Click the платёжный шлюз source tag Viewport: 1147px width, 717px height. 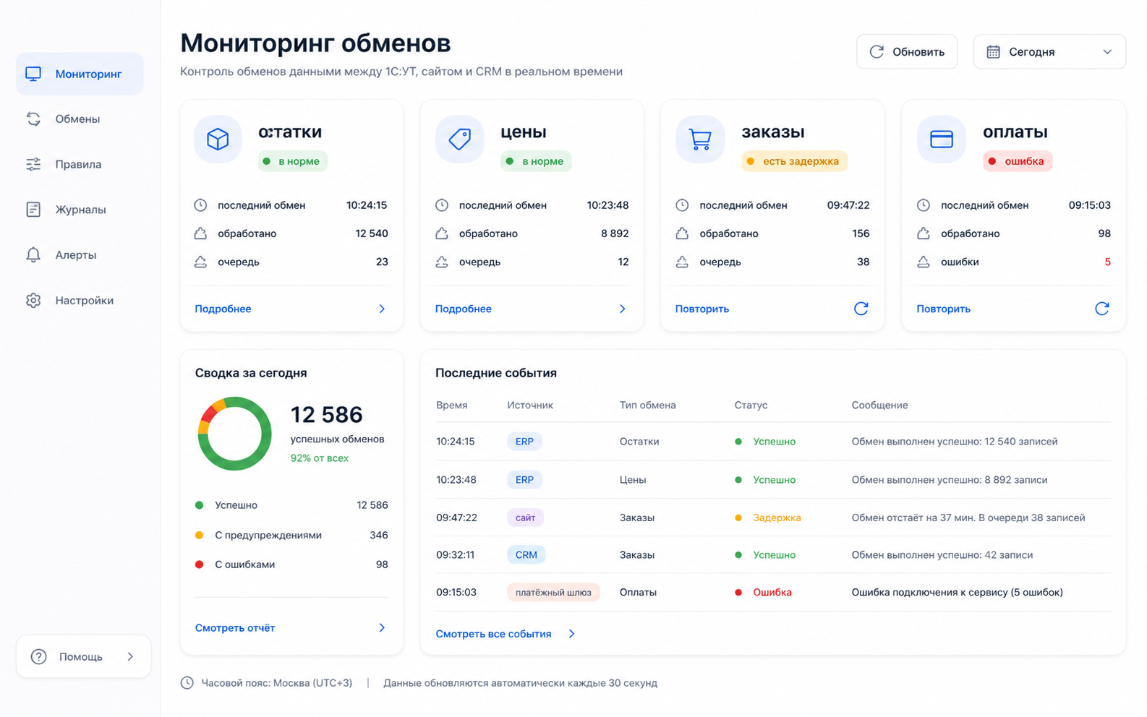click(553, 593)
